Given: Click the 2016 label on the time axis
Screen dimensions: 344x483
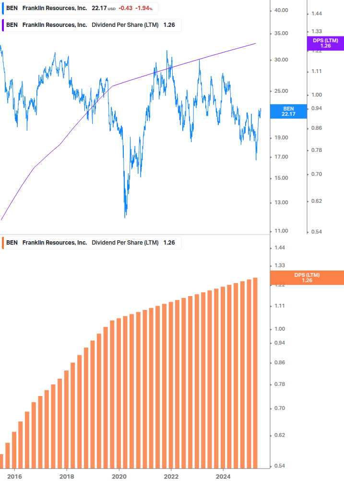Looking at the screenshot, I should point(14,477).
